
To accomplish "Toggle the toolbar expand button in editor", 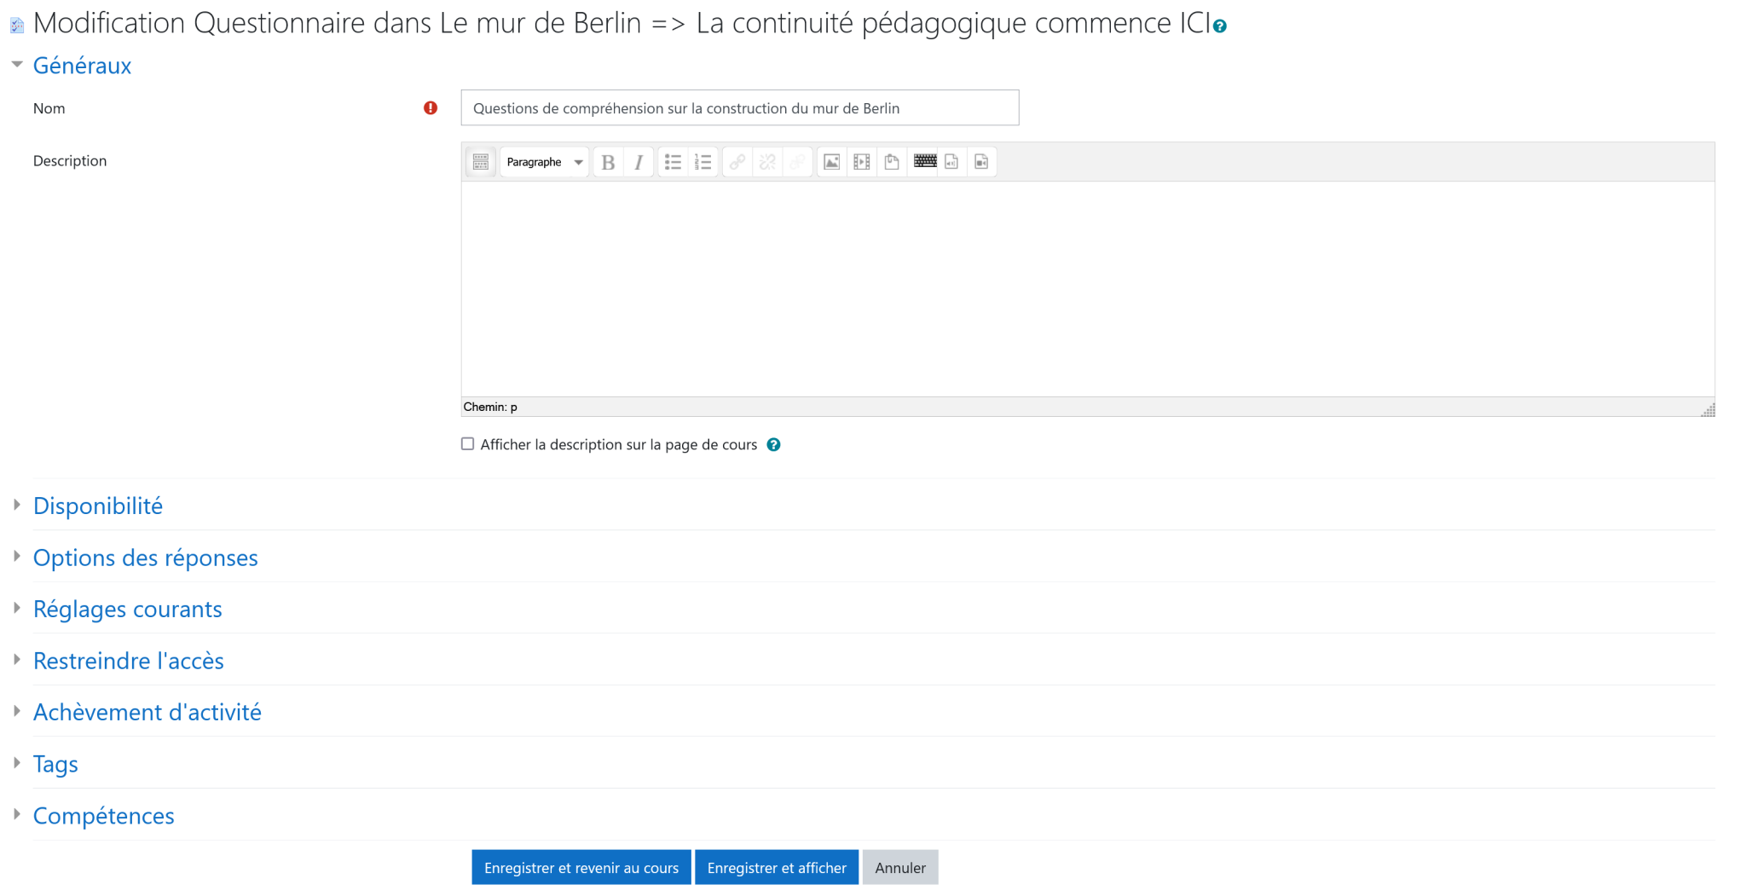I will 481,162.
